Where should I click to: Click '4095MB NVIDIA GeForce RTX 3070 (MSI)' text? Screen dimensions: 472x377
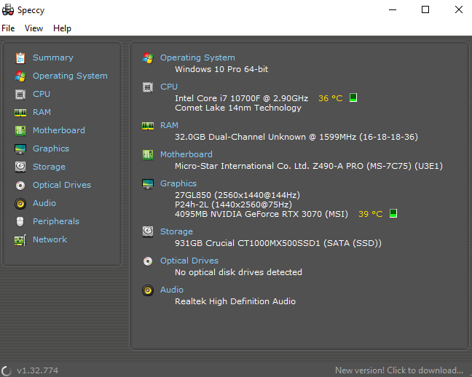pyautogui.click(x=261, y=214)
